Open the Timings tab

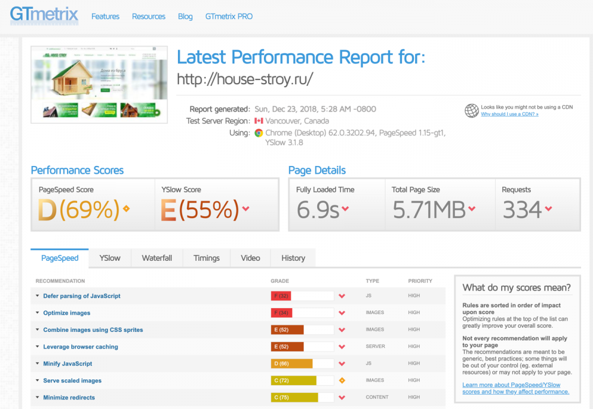click(x=206, y=258)
